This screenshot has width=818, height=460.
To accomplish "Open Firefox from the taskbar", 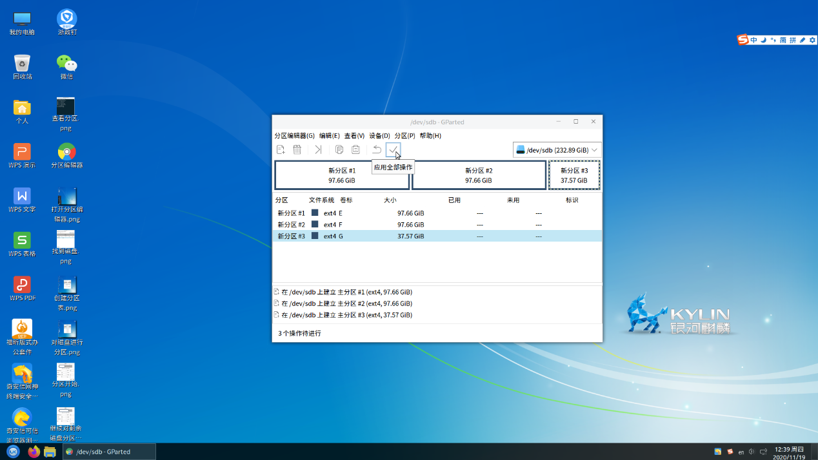I will click(34, 452).
